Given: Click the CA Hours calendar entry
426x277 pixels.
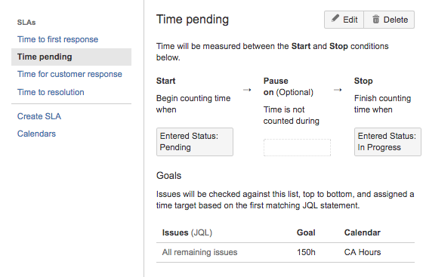Looking at the screenshot, I should click(x=363, y=253).
